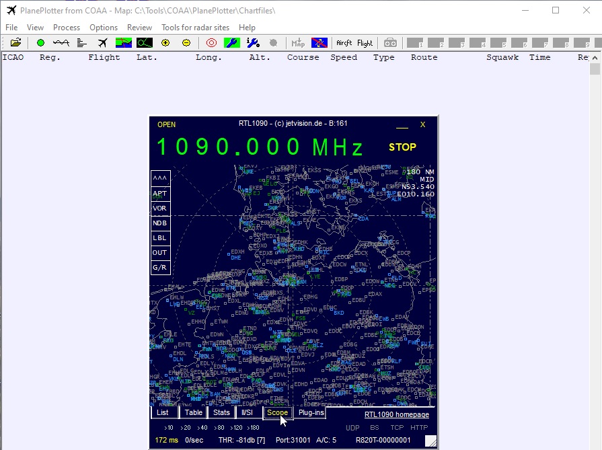Open the View menu
Screen dimensions: 602x450
35,28
